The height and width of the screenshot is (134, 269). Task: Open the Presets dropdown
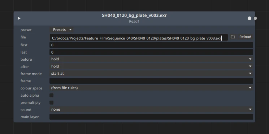[x=62, y=30]
